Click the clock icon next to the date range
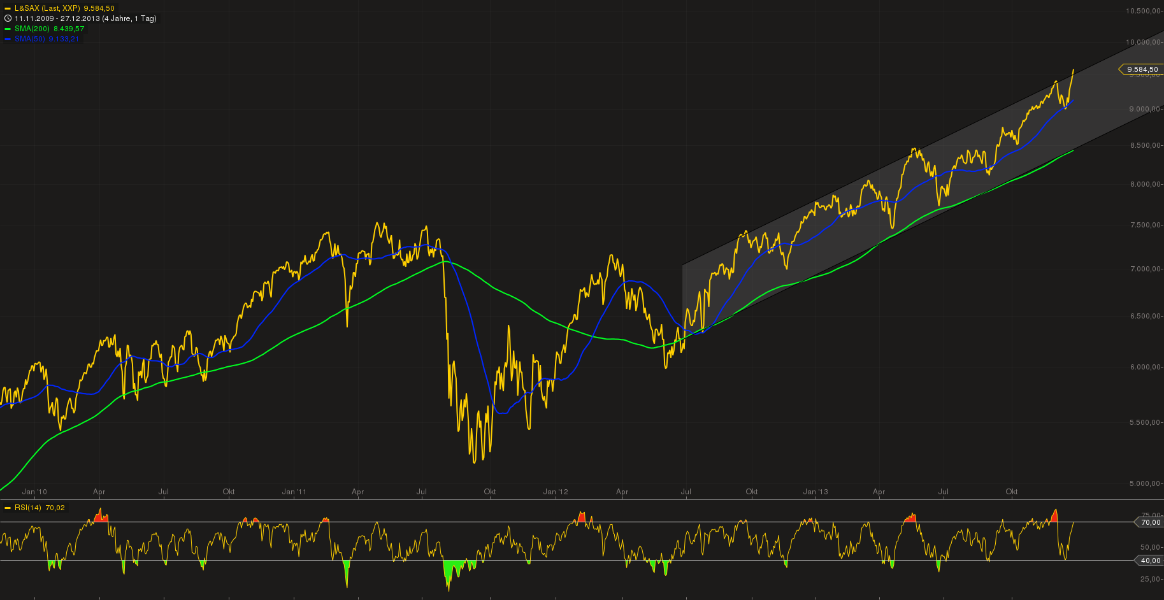 (8, 18)
